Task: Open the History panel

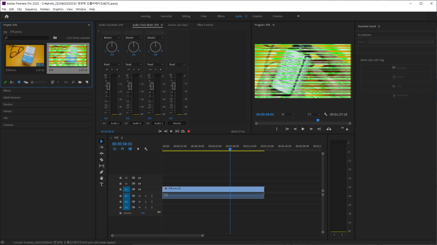Action: tap(8, 111)
